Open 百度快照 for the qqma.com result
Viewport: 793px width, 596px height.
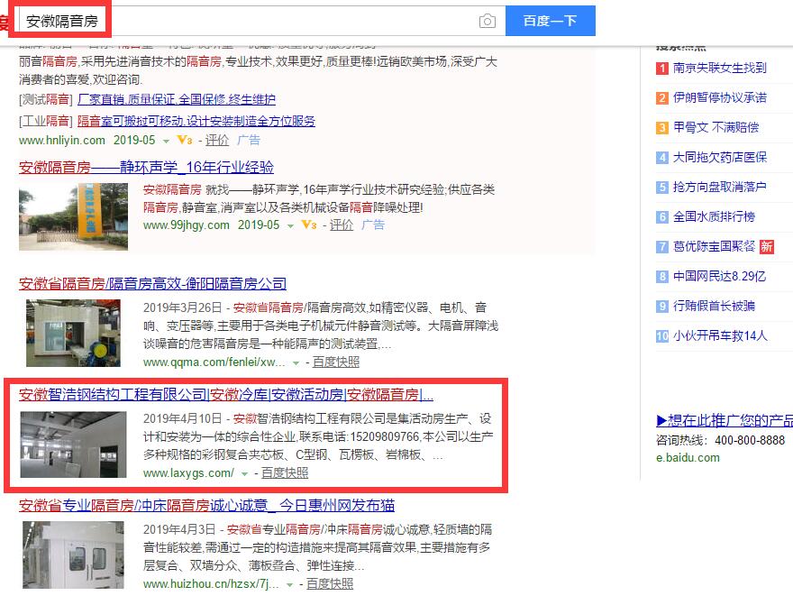336,362
